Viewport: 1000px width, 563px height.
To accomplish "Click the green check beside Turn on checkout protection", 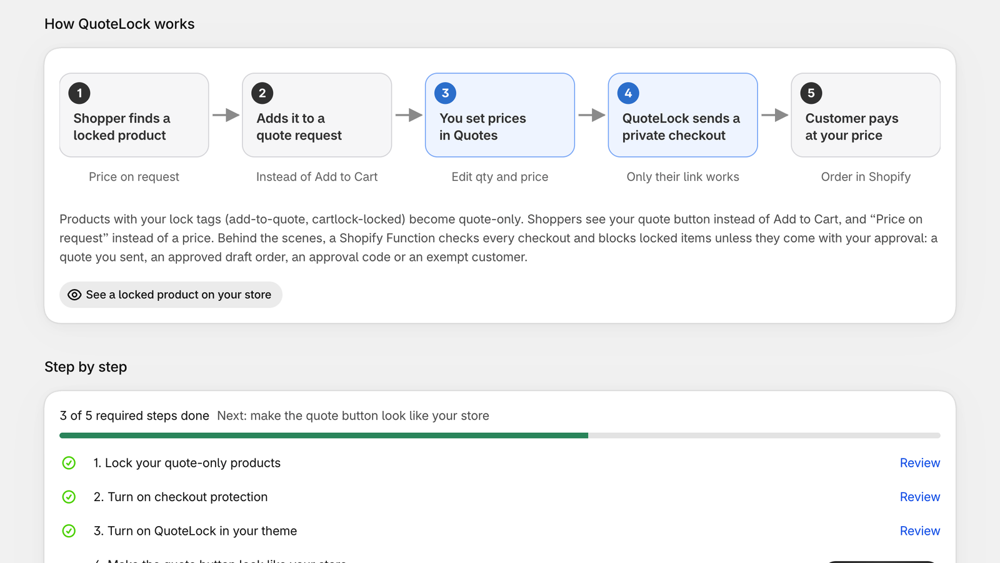I will pos(69,497).
